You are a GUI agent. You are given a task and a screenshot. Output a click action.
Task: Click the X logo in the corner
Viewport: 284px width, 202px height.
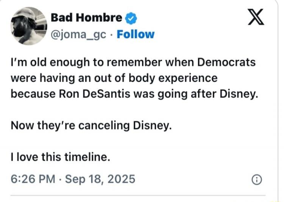coord(256,18)
